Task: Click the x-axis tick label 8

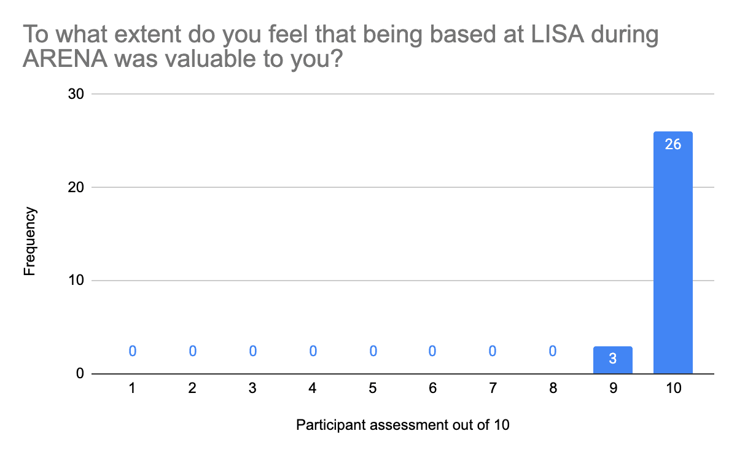Action: click(553, 388)
